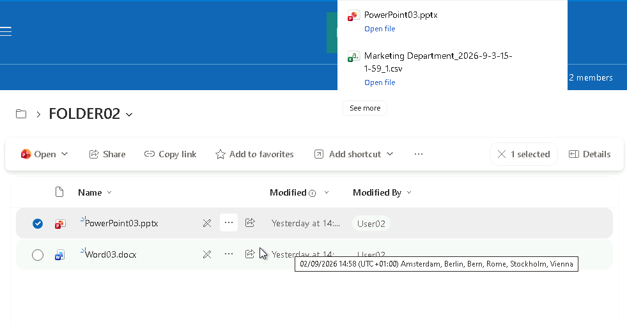Click PowerPoint03.pptx modified date
The image size is (627, 326).
click(306, 223)
